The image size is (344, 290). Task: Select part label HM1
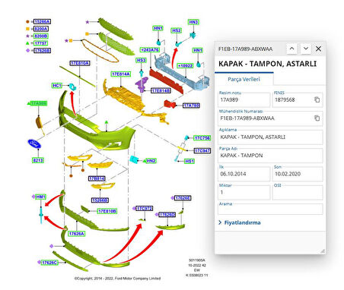tap(40, 197)
